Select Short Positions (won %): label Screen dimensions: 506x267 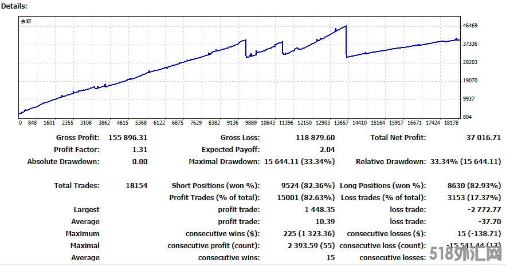point(216,185)
